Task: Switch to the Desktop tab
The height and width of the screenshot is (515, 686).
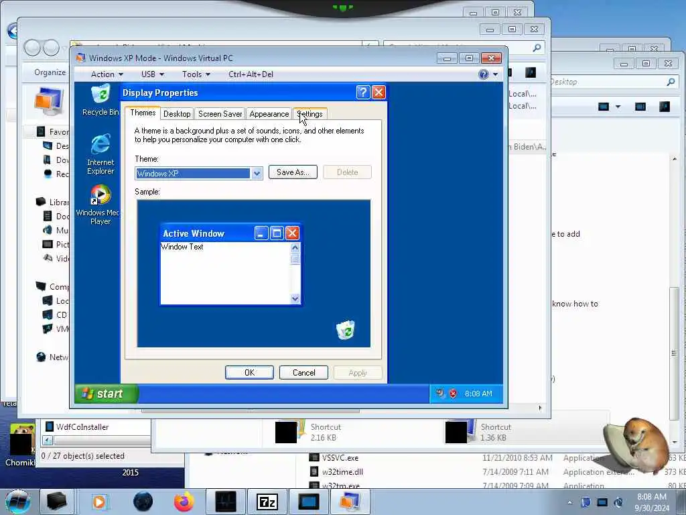Action: click(177, 114)
